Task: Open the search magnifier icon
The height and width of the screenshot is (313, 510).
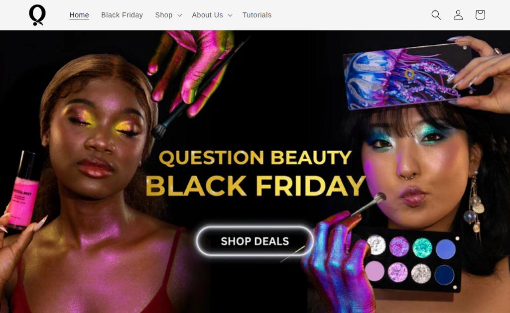Action: [x=436, y=15]
